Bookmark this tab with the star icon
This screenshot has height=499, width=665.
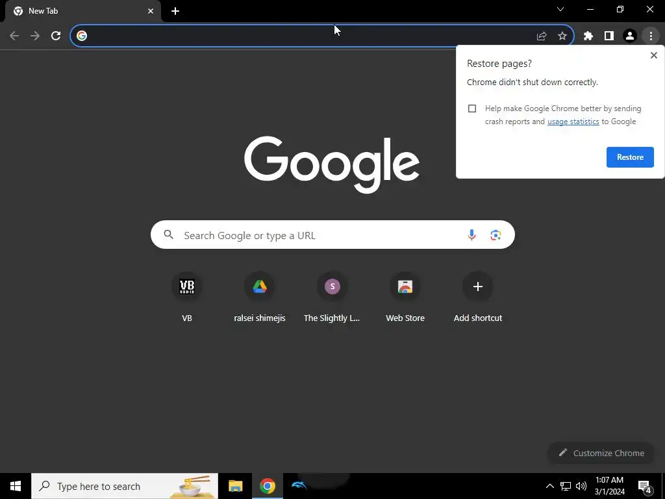point(562,36)
